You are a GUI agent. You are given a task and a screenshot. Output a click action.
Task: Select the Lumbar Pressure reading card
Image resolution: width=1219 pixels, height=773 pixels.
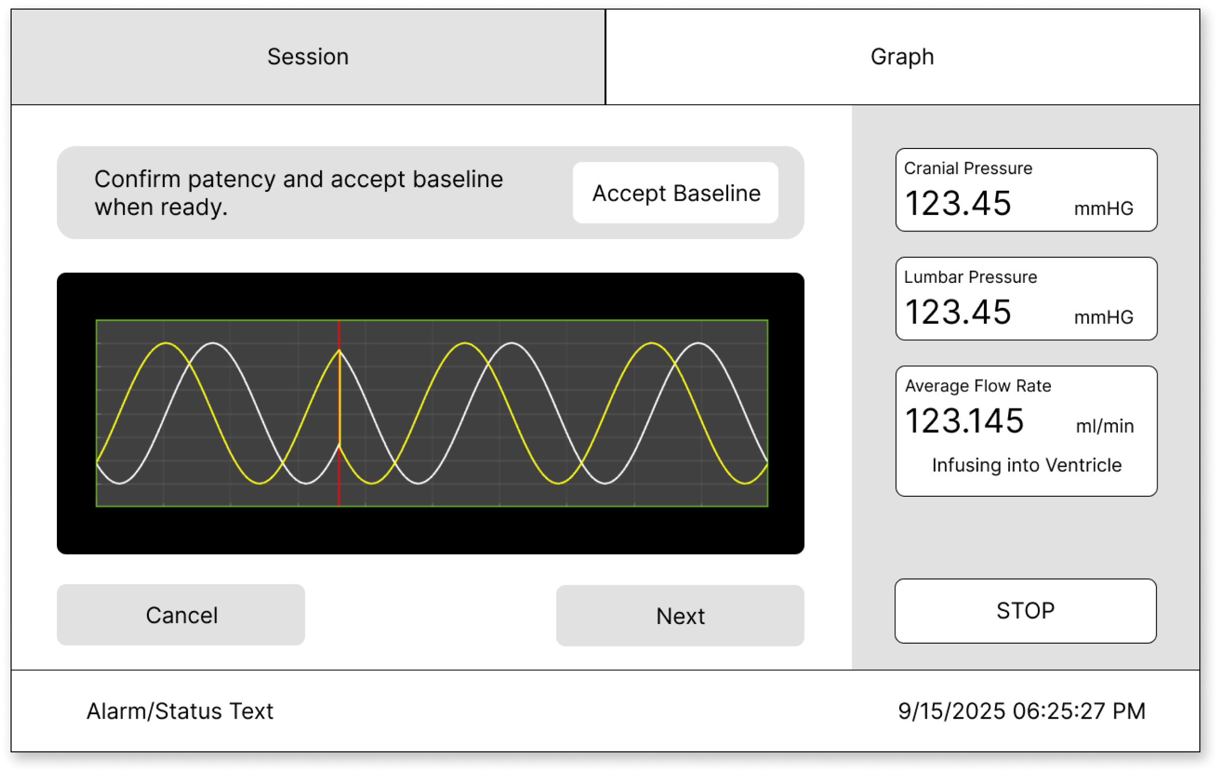point(1026,298)
